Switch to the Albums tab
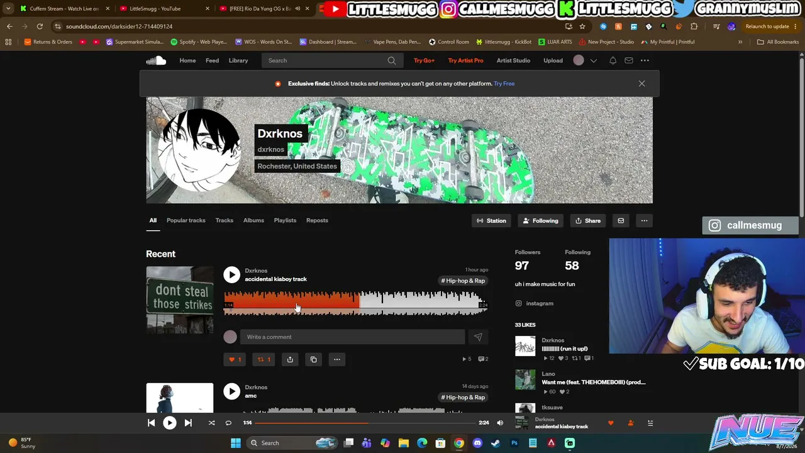This screenshot has height=453, width=805. [x=253, y=220]
